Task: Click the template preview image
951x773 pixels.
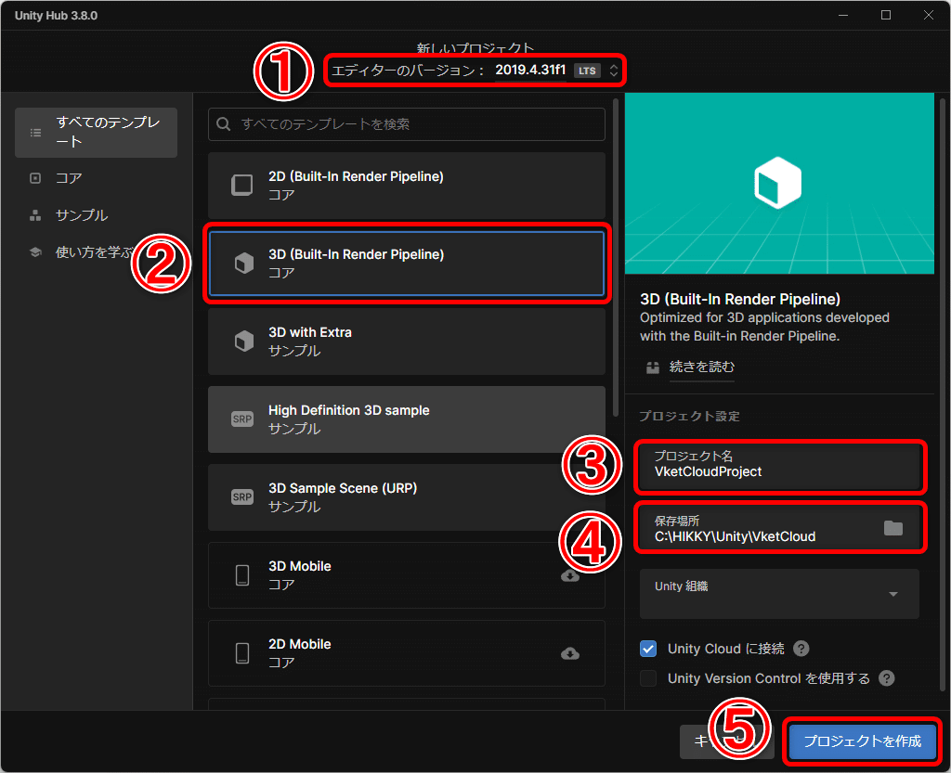Action: tap(779, 184)
